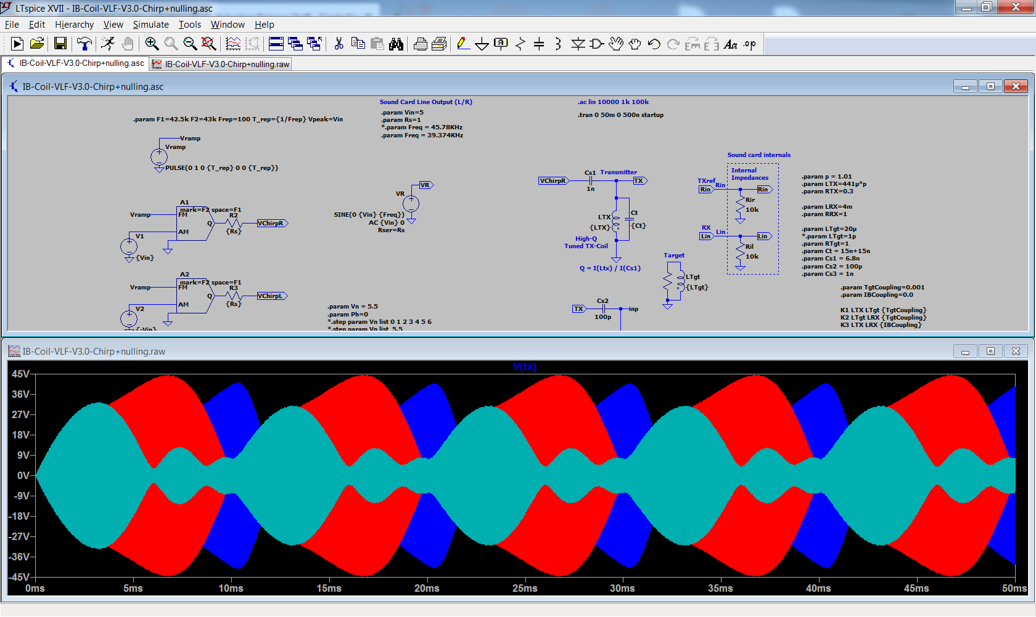Place a Capacitor component tool

tap(539, 44)
